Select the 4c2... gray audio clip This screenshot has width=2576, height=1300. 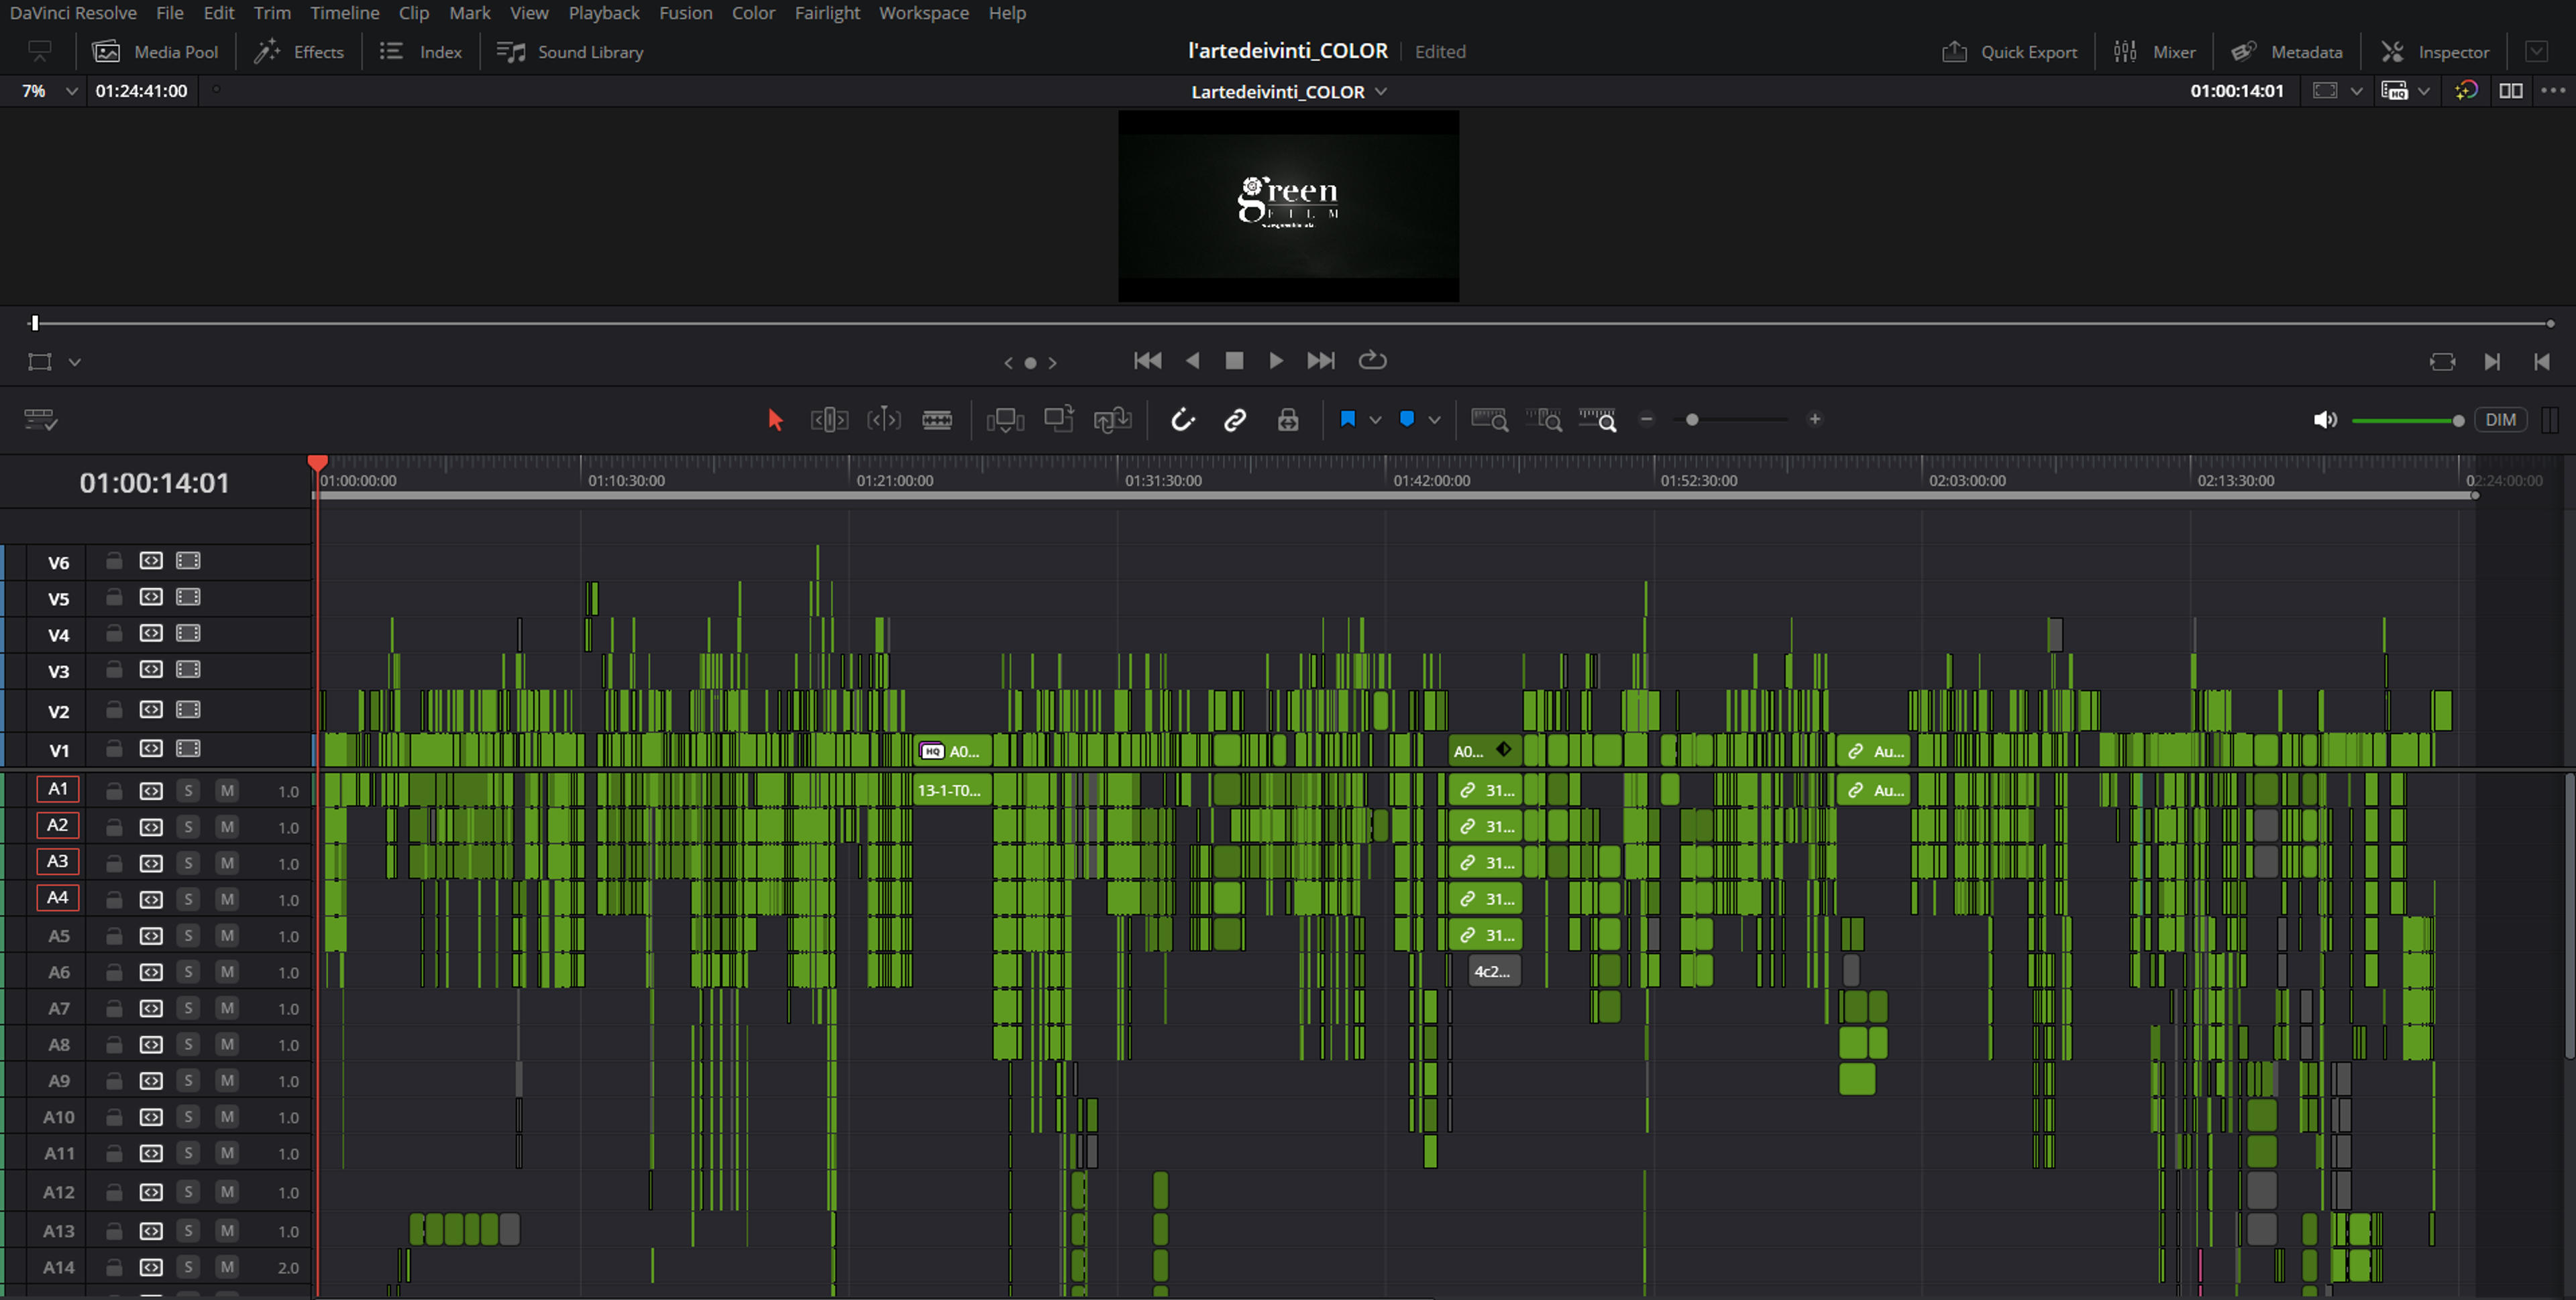1494,971
